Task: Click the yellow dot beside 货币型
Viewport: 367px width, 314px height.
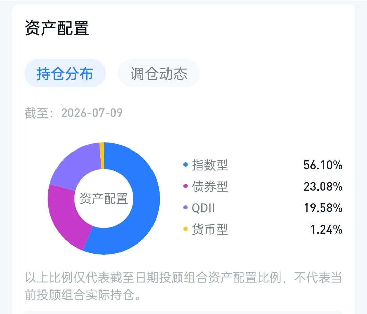Action: tap(186, 229)
